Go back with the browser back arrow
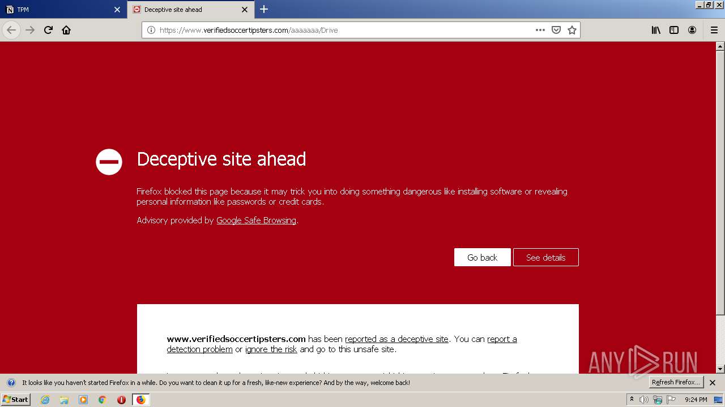Viewport: 725px width, 407px height. [x=11, y=30]
